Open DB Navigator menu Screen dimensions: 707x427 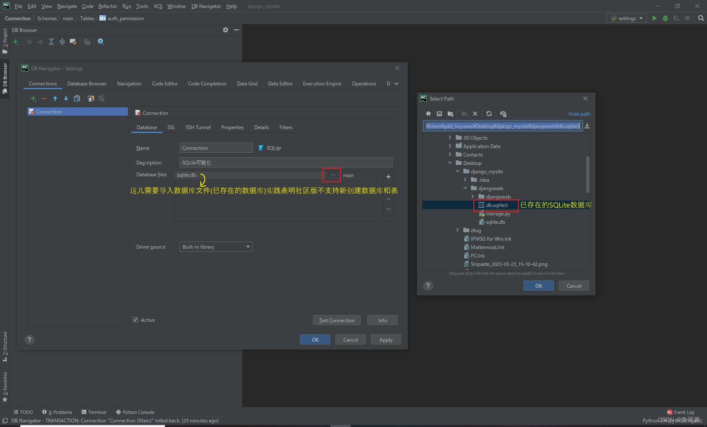(206, 6)
